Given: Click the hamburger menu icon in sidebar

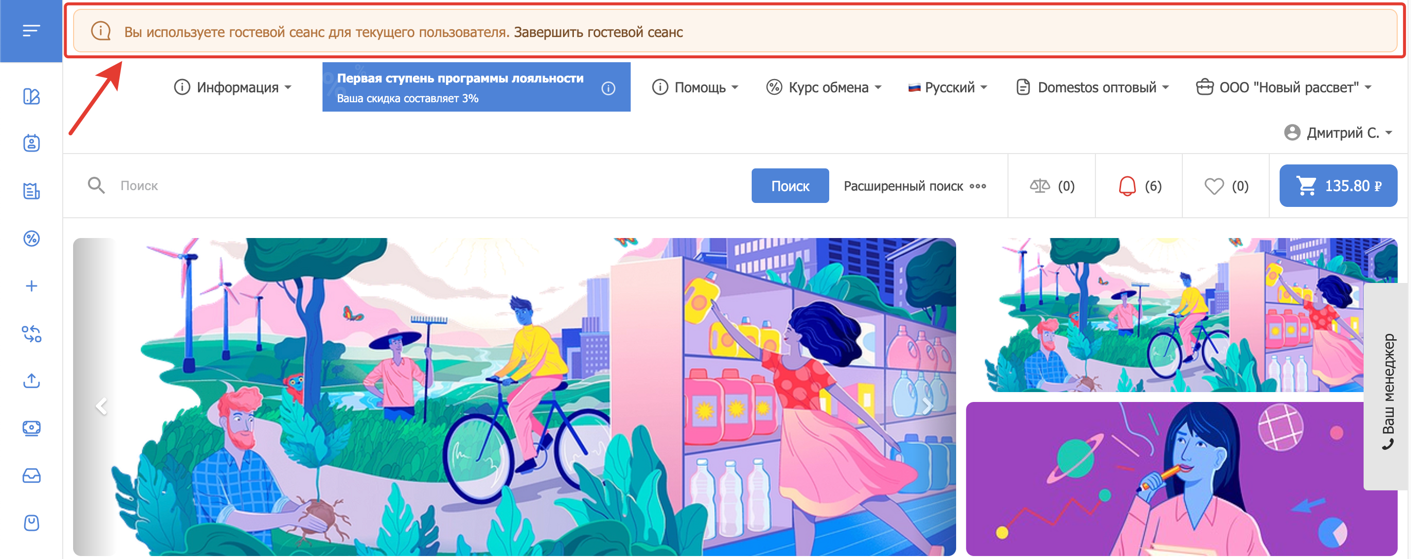Looking at the screenshot, I should pyautogui.click(x=31, y=31).
